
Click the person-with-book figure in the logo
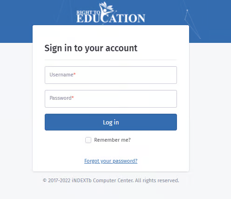coord(107,9)
